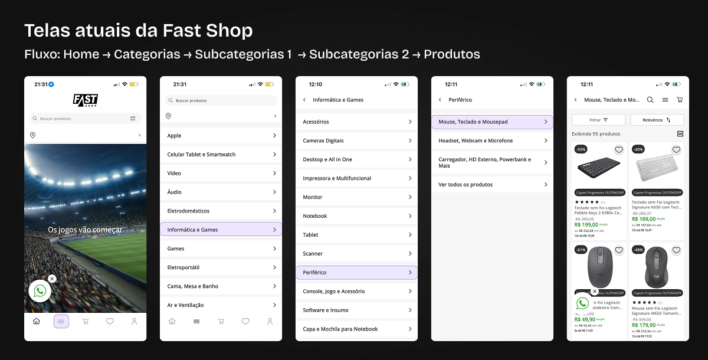Expand the Apple category chevron
The height and width of the screenshot is (360, 708).
pos(274,136)
